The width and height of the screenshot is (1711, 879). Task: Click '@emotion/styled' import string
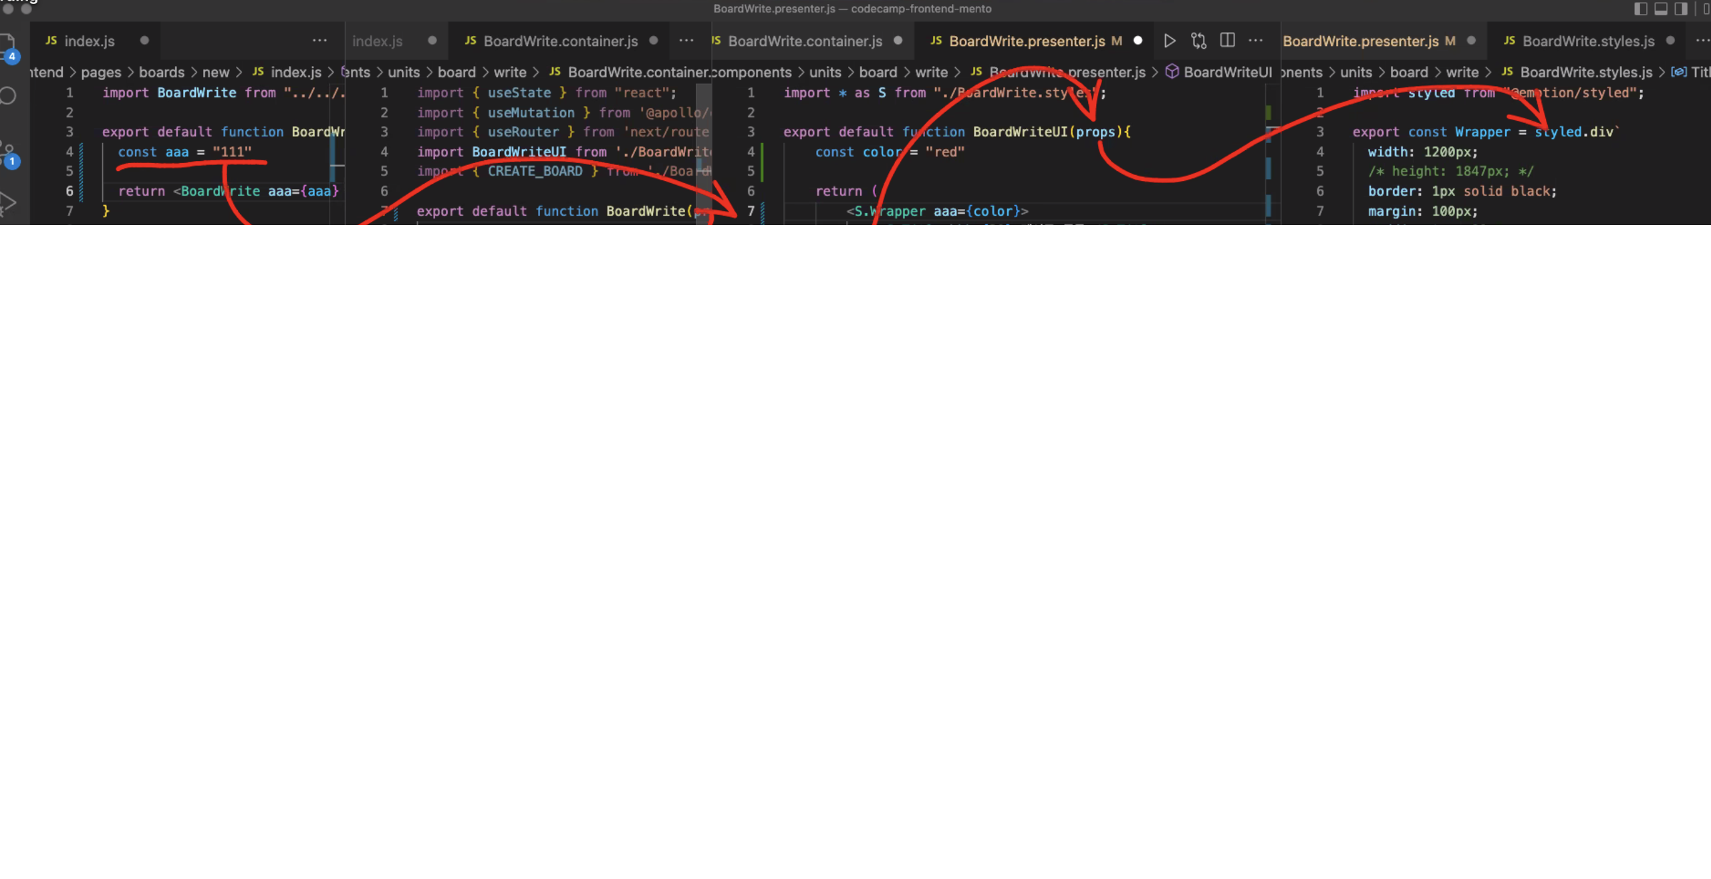click(1571, 93)
